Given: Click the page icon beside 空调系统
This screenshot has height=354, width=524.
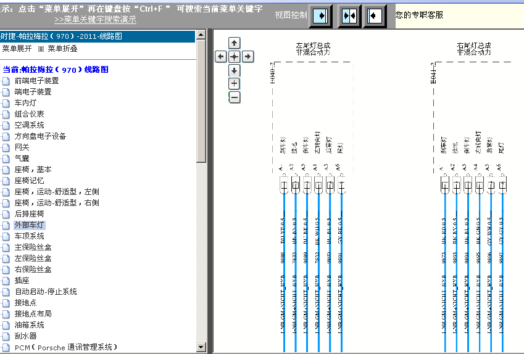Looking at the screenshot, I should pyautogui.click(x=6, y=125).
